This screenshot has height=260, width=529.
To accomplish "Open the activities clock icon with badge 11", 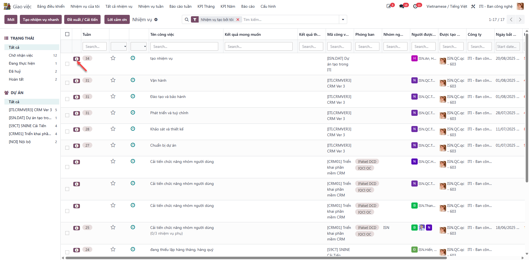I will [x=415, y=6].
